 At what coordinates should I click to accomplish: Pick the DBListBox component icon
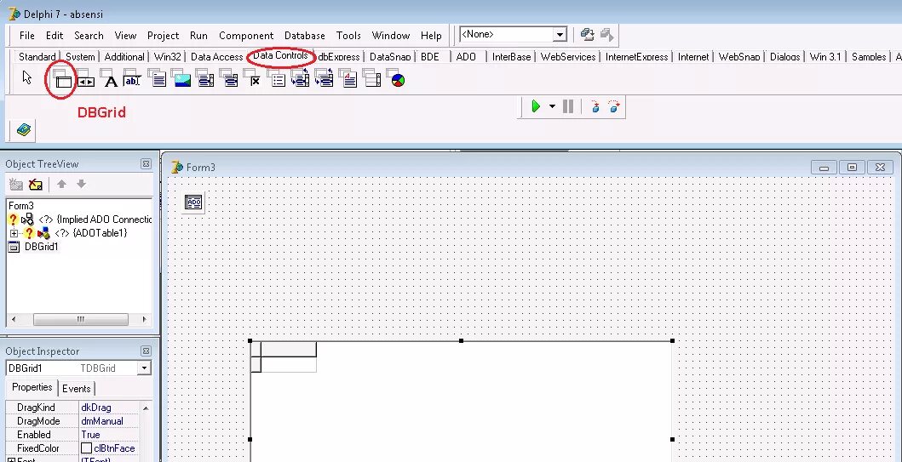click(x=204, y=79)
